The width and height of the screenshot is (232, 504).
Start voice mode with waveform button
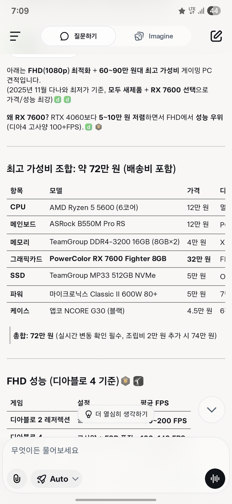(x=215, y=479)
